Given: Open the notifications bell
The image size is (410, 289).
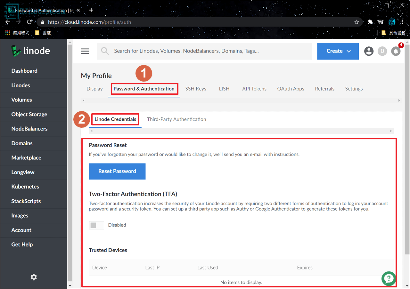Looking at the screenshot, I should tap(396, 51).
